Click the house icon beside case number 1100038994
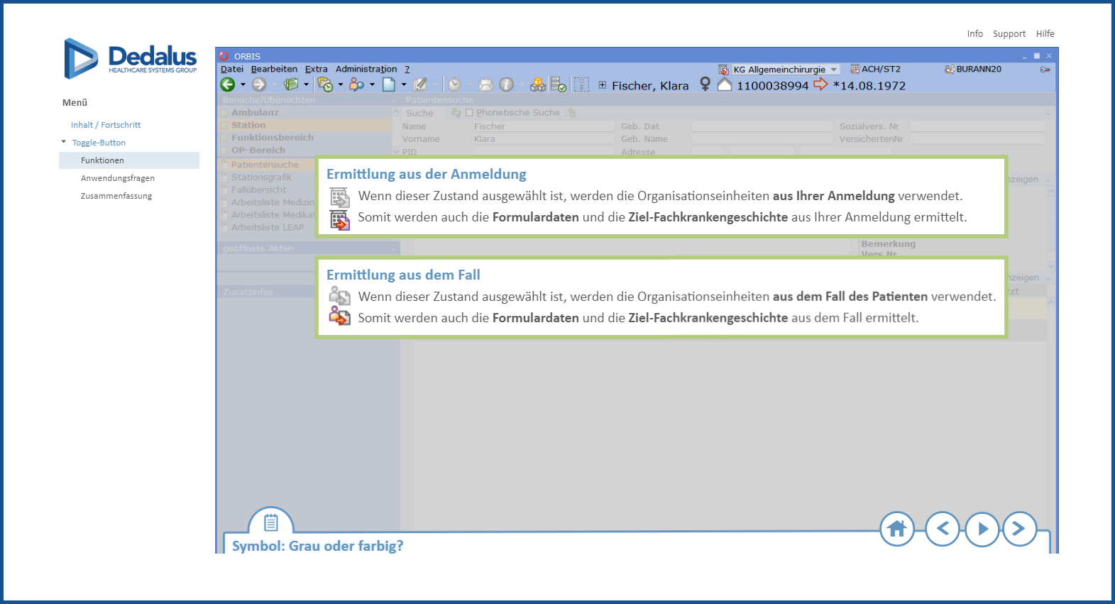Screen dimensions: 1115x604 tap(725, 85)
